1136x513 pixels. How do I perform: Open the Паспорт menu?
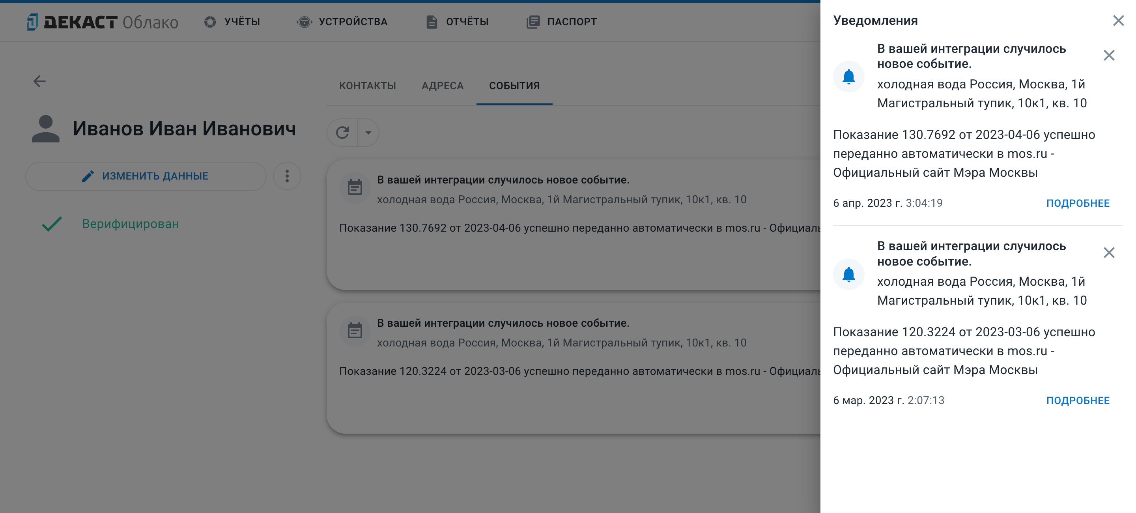[562, 22]
